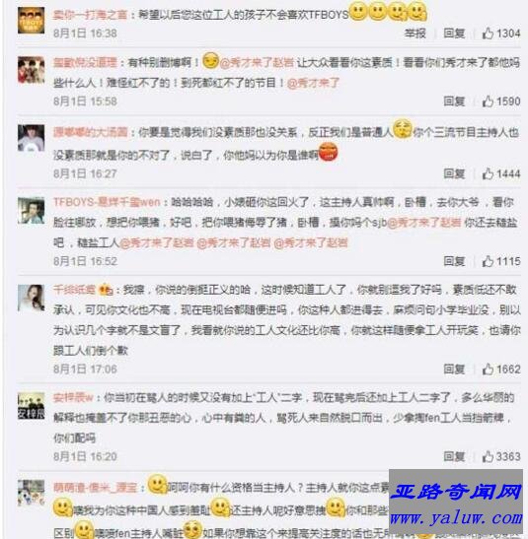
Task: Click 回复 on the 15:58 comment
Action: click(x=454, y=101)
